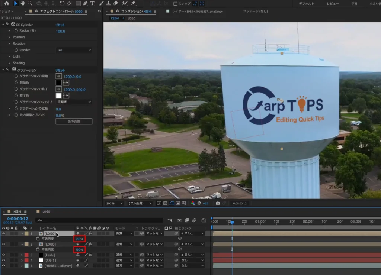Viewport: 381px width, 275px height.
Task: Hide the keshi layer eye icon
Action: [3, 255]
